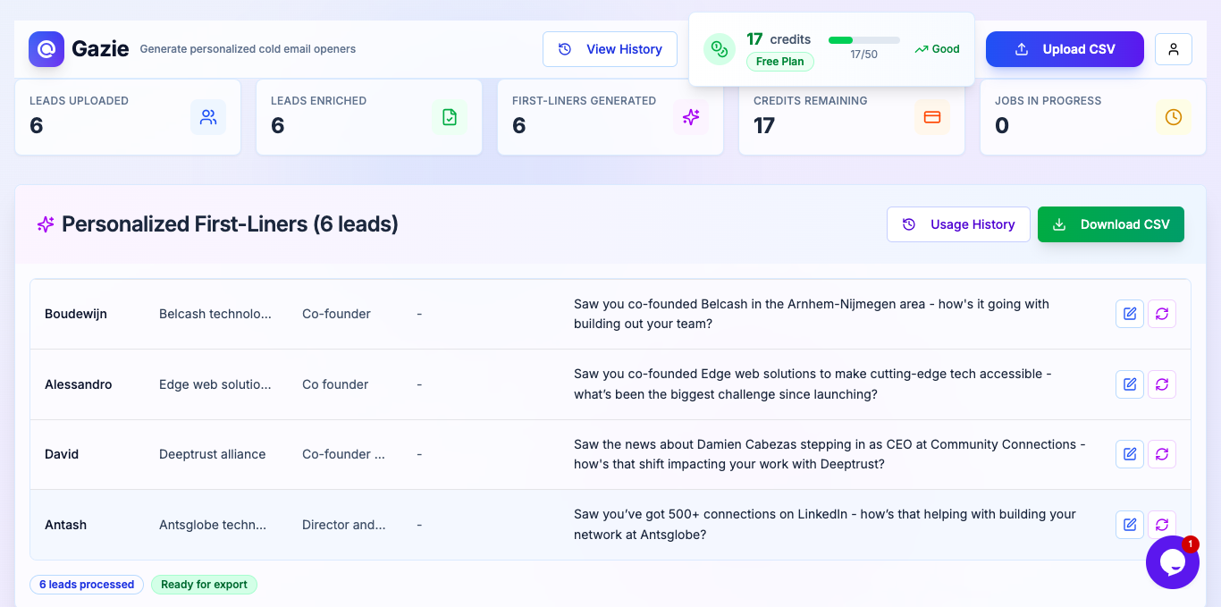This screenshot has height=607, width=1221.
Task: Click first-liner text about Arnhem-Nijmegen area
Action: [x=812, y=314]
